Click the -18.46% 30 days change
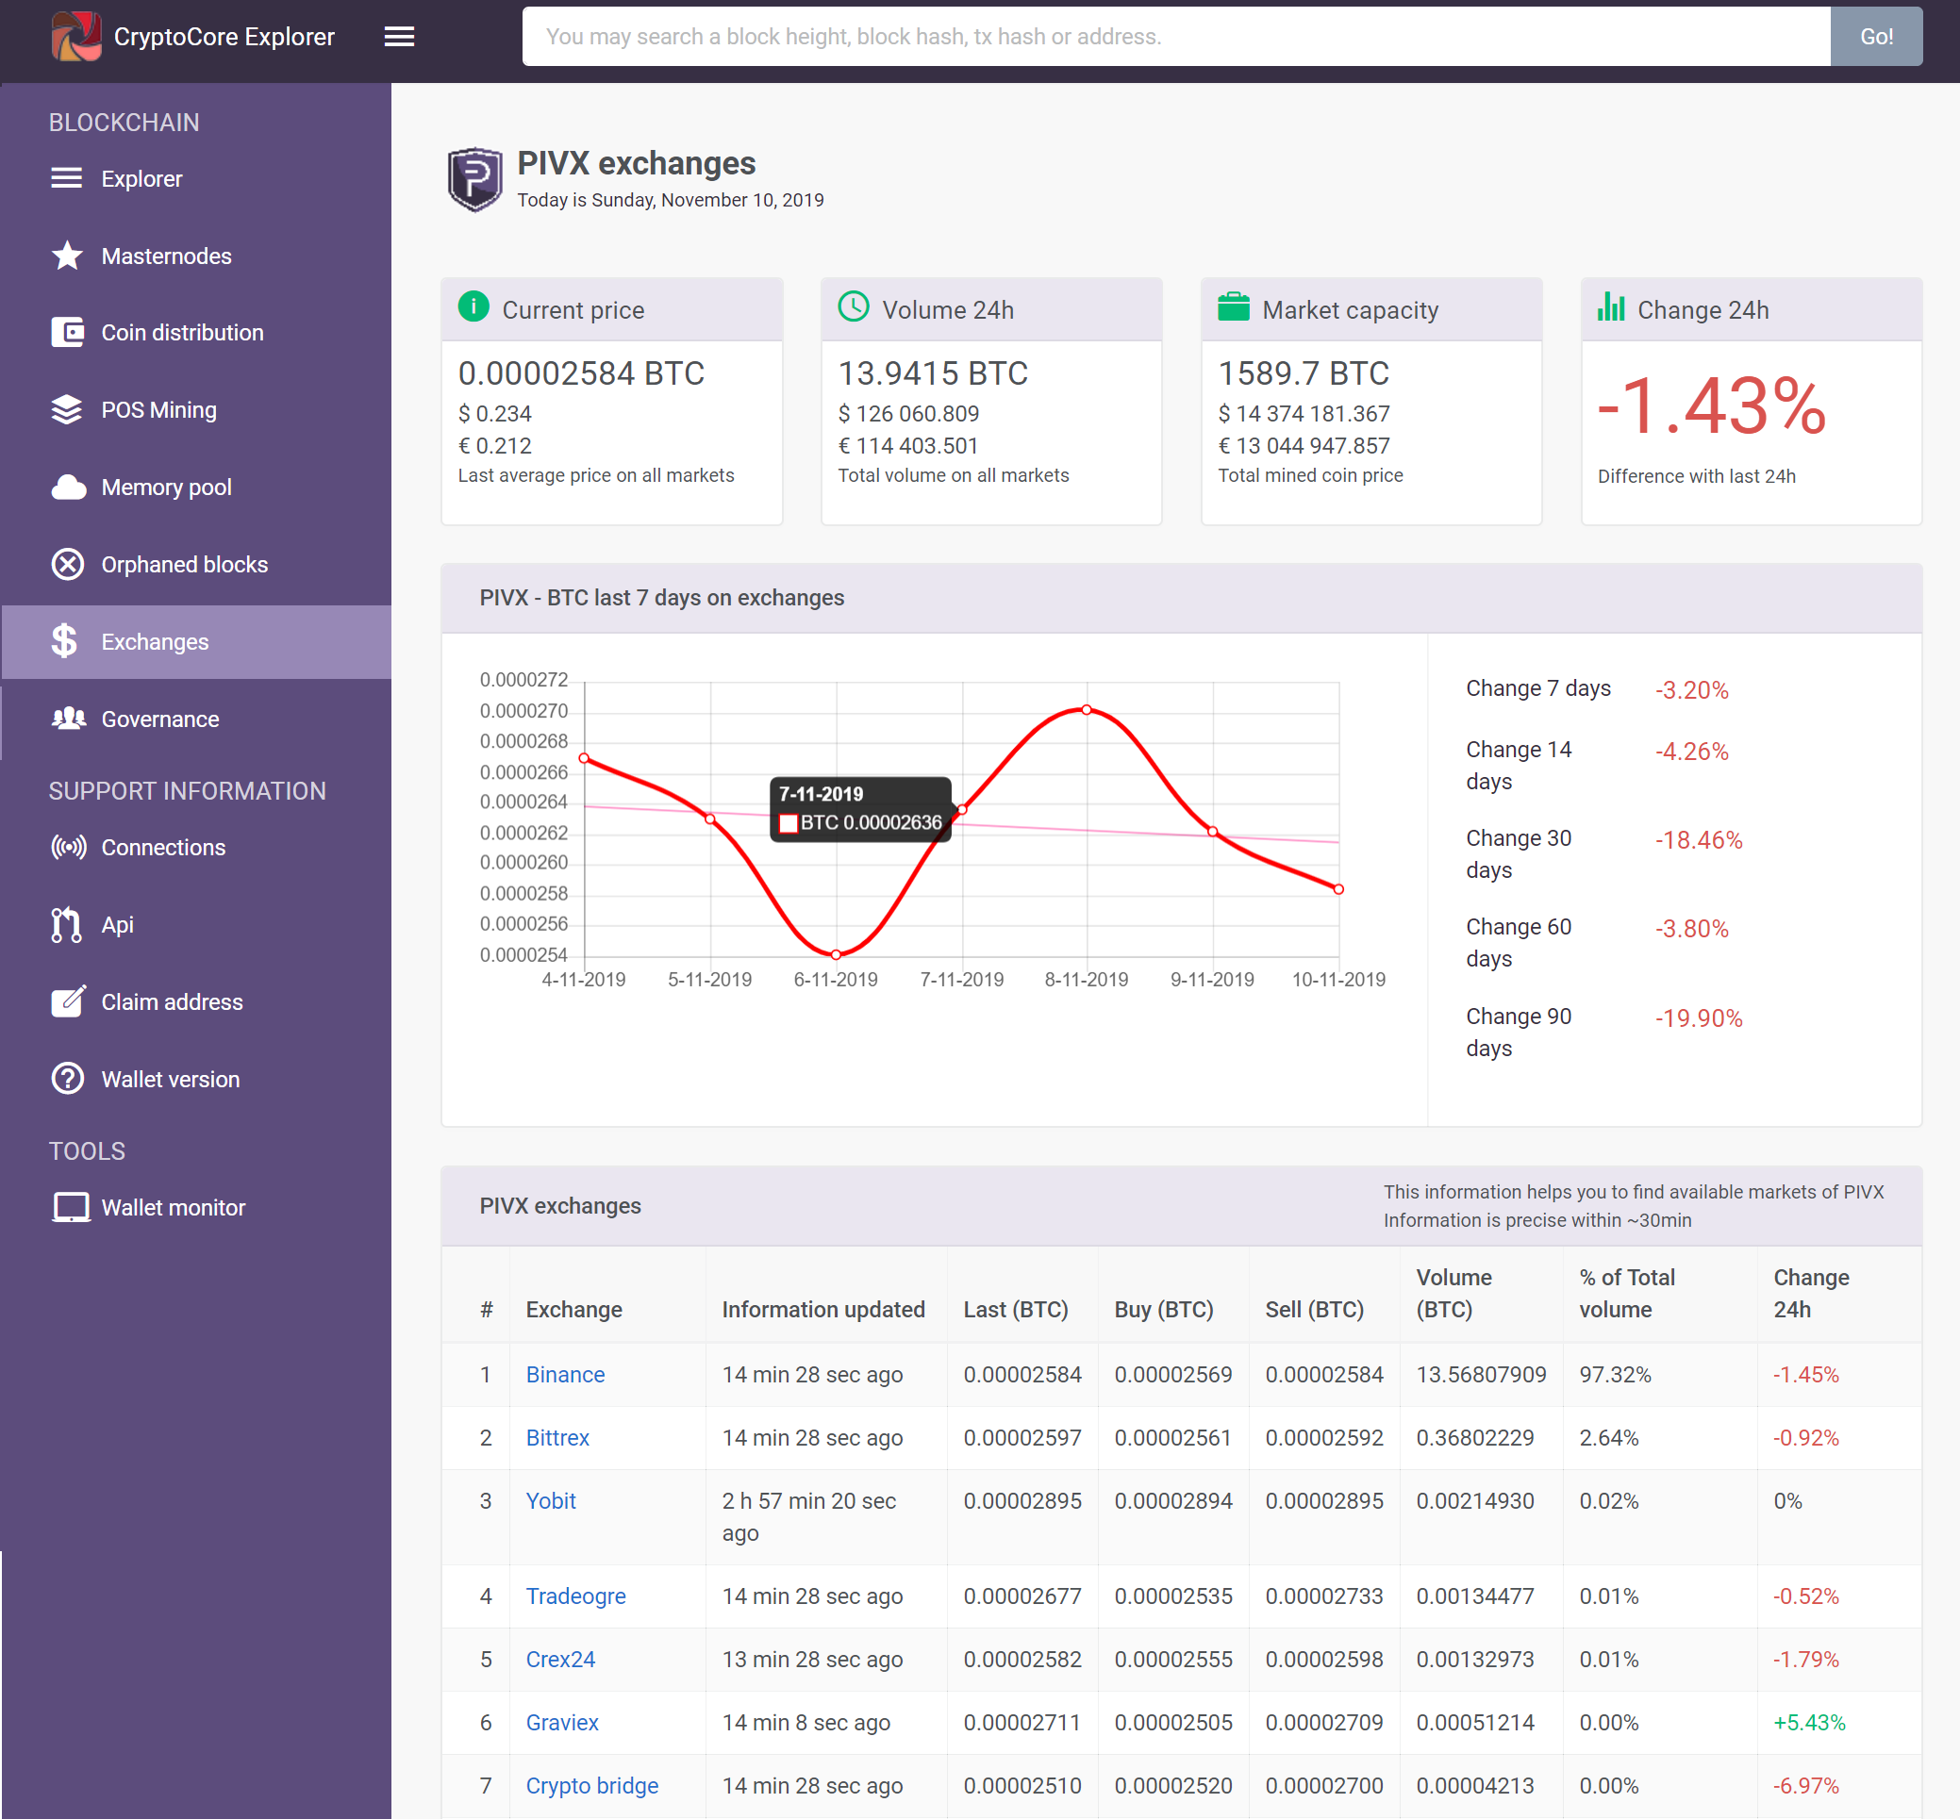The height and width of the screenshot is (1819, 1960). 1698,839
